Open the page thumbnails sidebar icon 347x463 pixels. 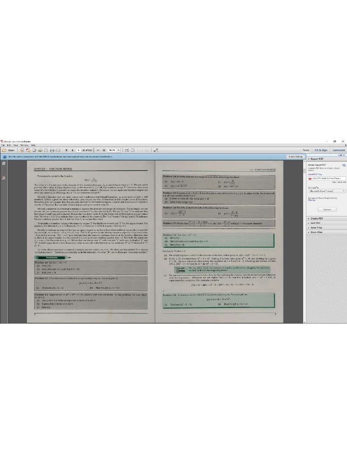(x=4, y=163)
